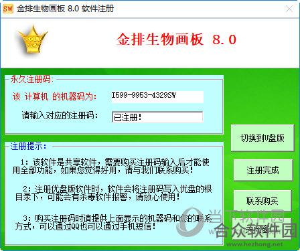Screen dimensions: 300x251
Task: Click tip 2 text about 优盘版软件
Action: [x=113, y=193]
